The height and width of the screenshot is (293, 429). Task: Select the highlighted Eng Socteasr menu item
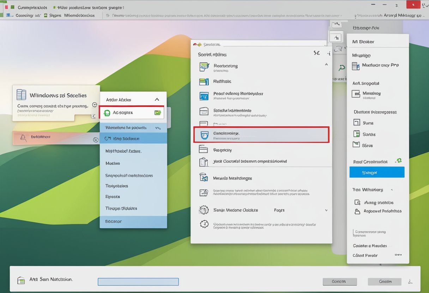click(133, 138)
